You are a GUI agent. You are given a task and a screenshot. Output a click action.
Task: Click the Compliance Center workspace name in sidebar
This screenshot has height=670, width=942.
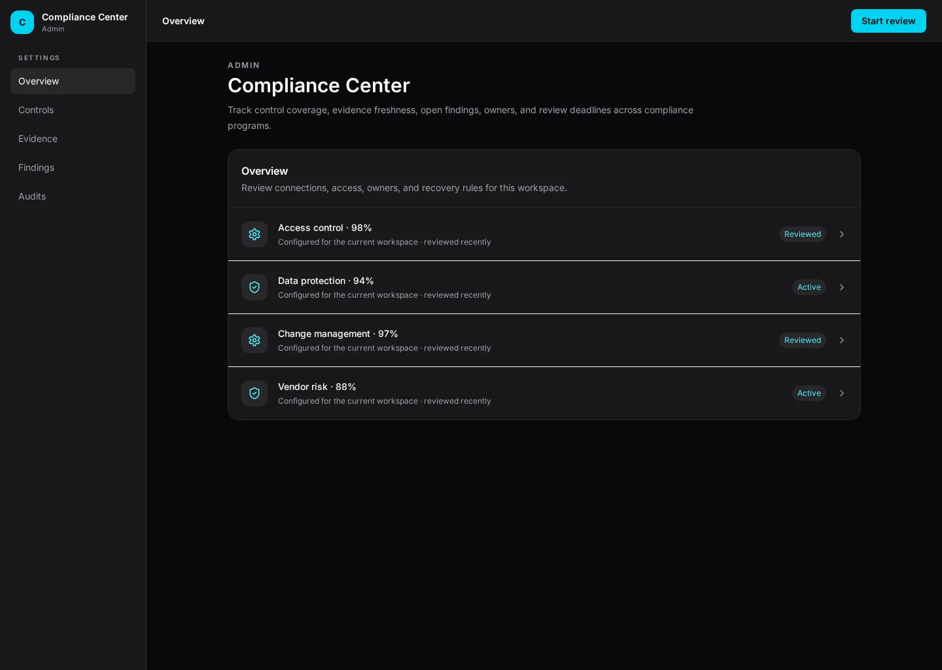point(85,17)
